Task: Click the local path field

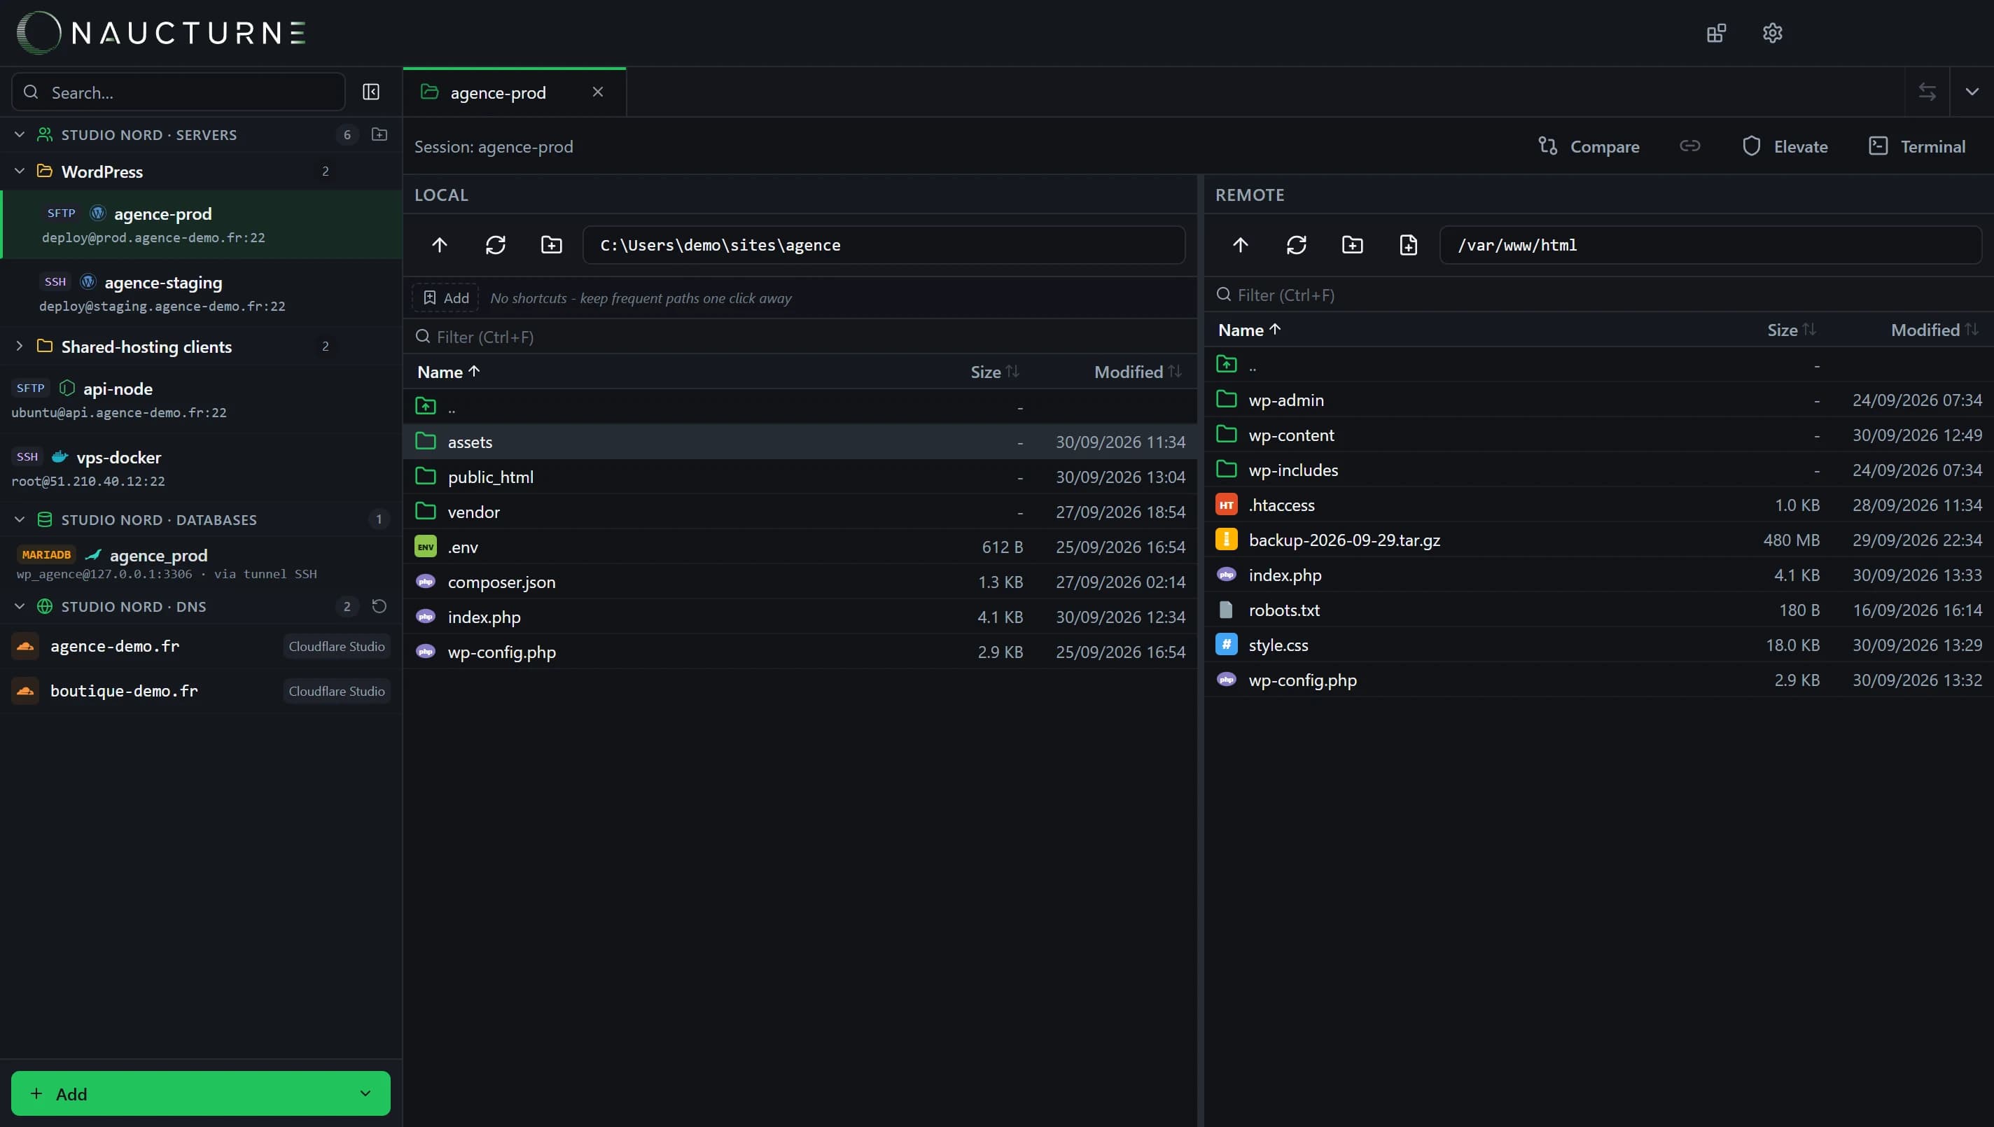Action: (884, 246)
